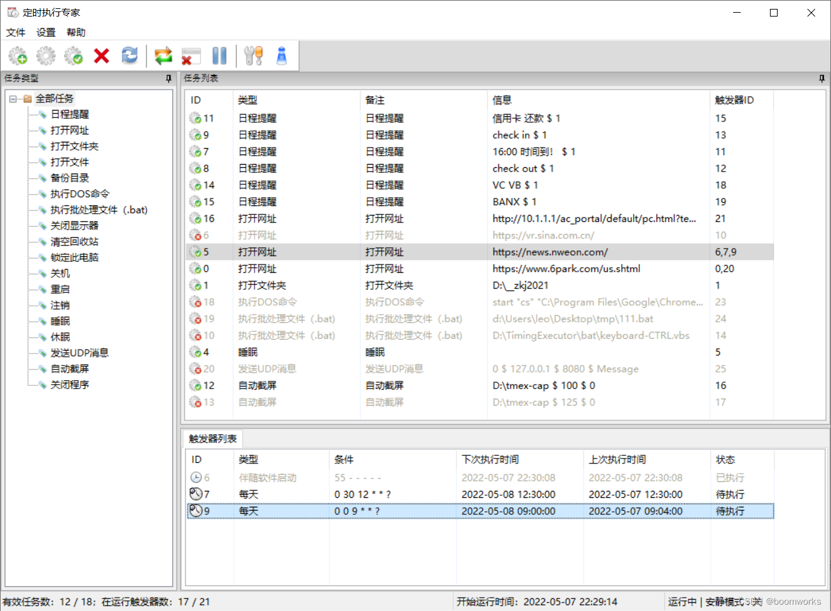
Task: Select 打开文件夹 in the task type tree
Action: (x=74, y=146)
